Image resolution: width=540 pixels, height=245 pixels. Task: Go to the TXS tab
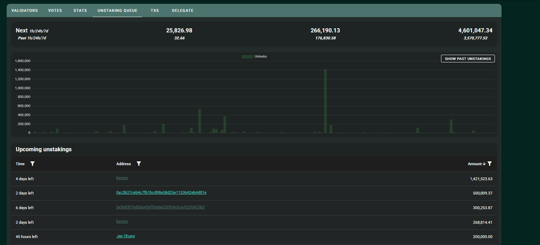(155, 10)
